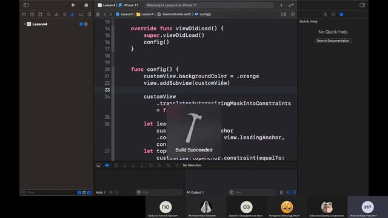
Task: Toggle the console pane button
Action: [293, 193]
